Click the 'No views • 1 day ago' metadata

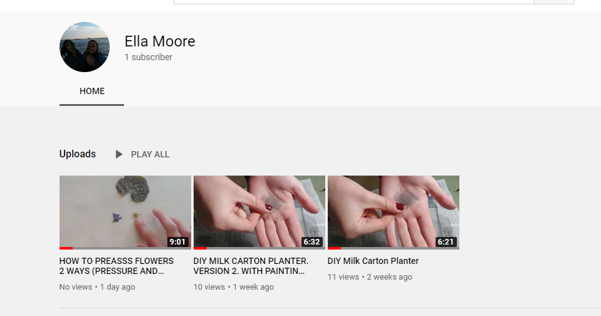click(97, 287)
